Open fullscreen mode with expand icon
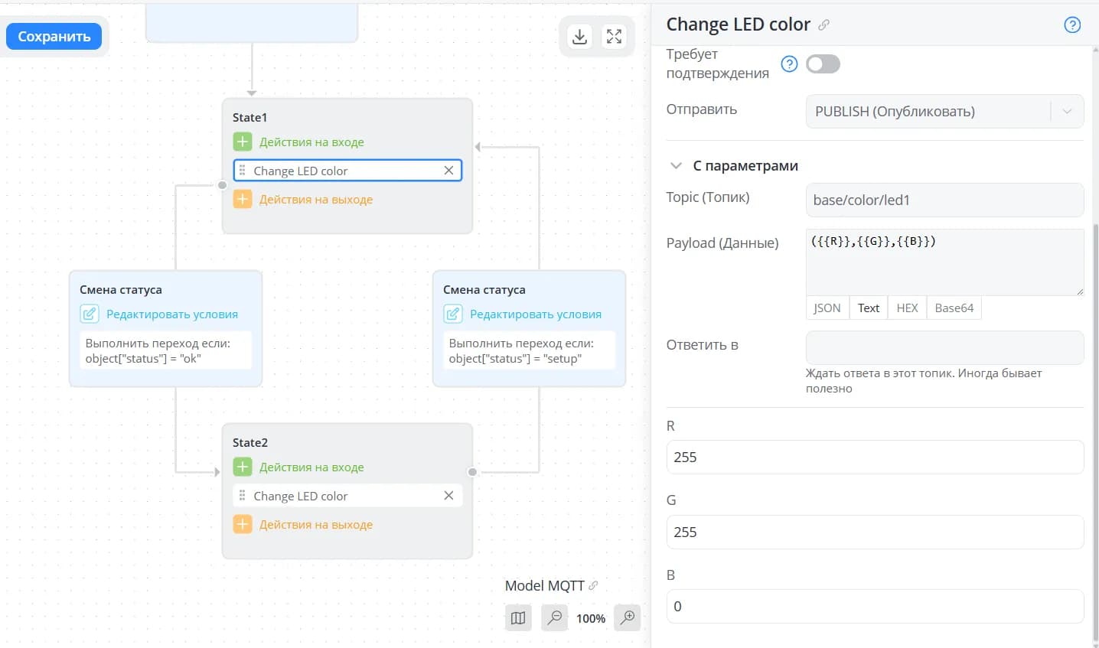1099x648 pixels. pos(614,36)
